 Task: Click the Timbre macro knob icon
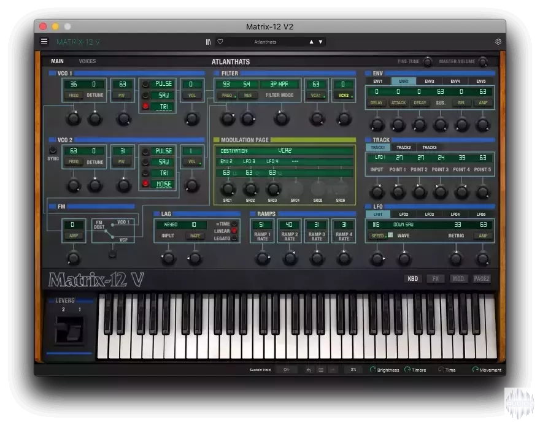pyautogui.click(x=407, y=370)
